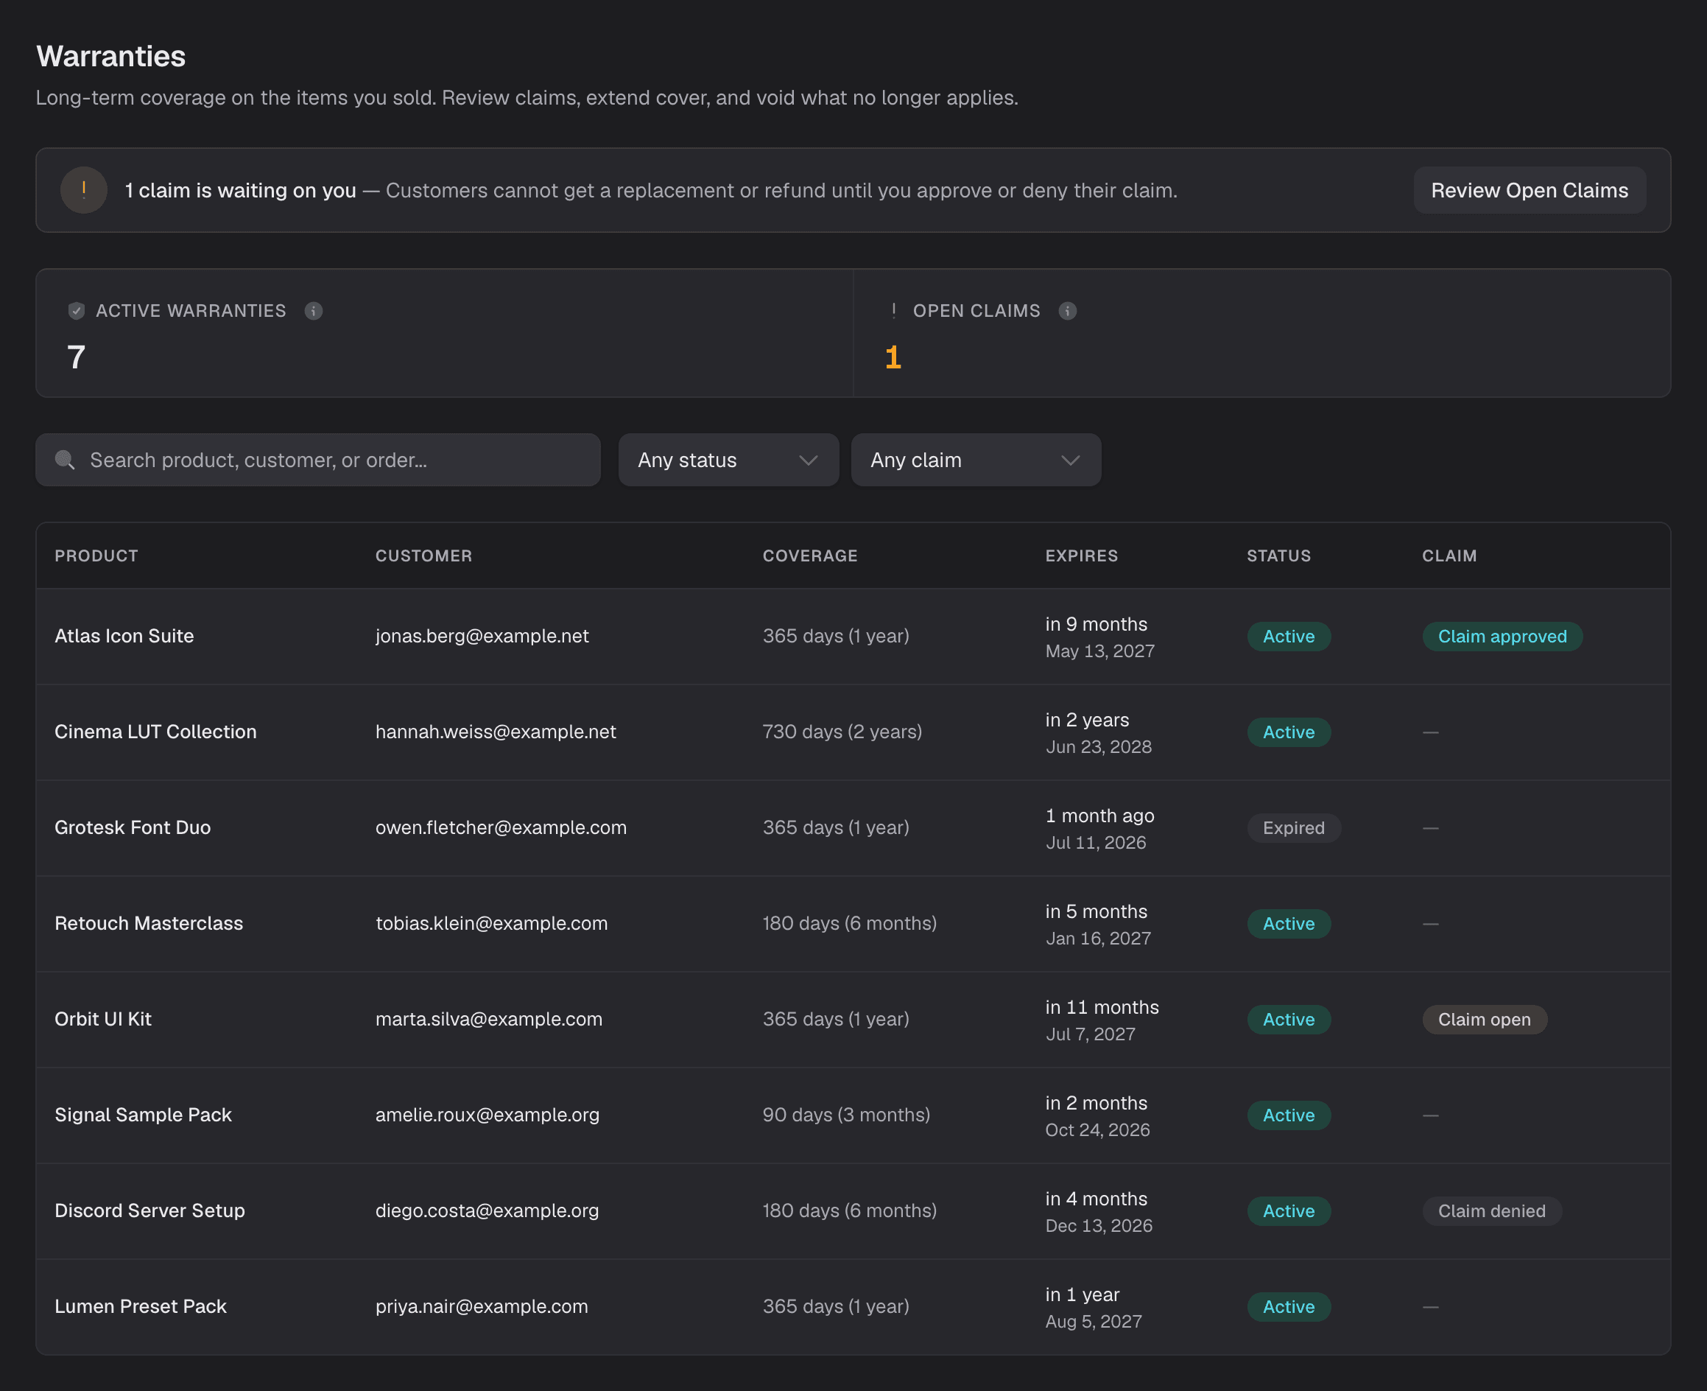The height and width of the screenshot is (1391, 1707).
Task: Sort by the Coverage column header
Action: coord(810,556)
